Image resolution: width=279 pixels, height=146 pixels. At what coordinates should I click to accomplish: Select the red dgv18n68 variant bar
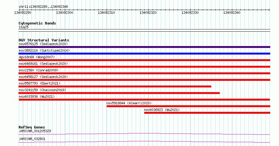coord(144,60)
